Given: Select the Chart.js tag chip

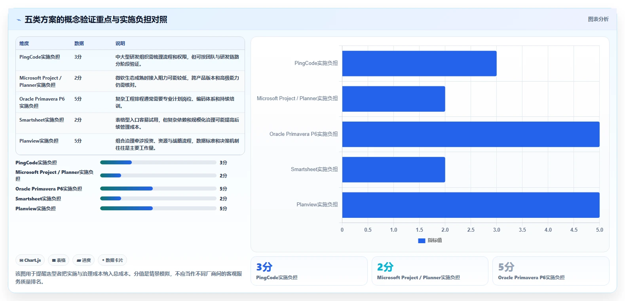Looking at the screenshot, I should tap(30, 260).
